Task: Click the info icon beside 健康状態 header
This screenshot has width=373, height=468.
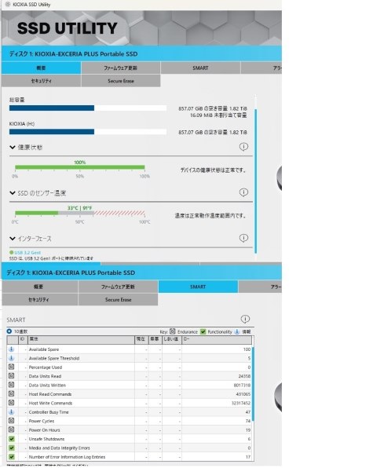Action: pyautogui.click(x=243, y=147)
